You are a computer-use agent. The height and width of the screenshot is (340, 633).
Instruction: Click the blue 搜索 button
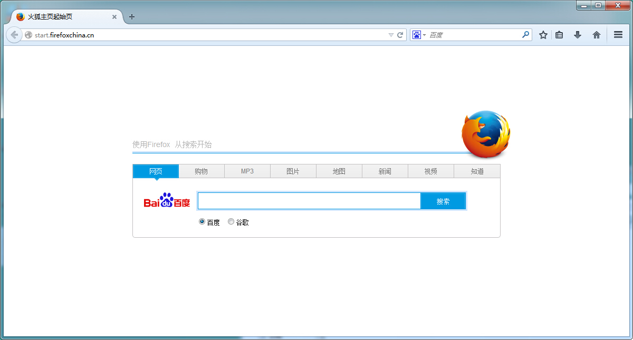point(443,201)
